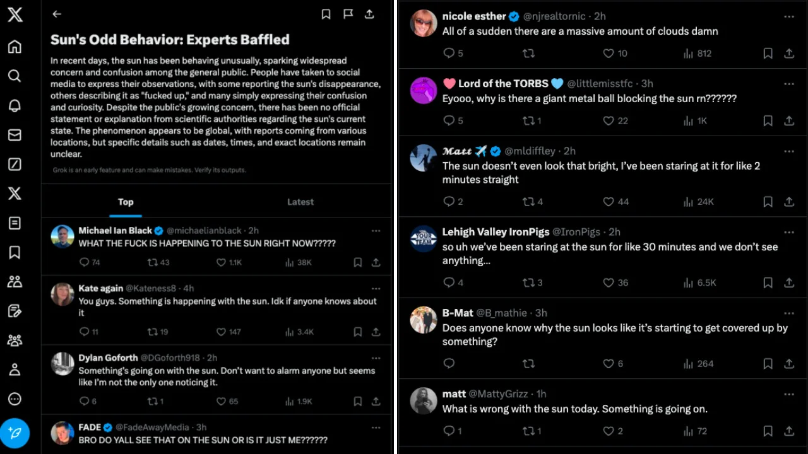Share the Sun's Odd Behavior story
The image size is (808, 454).
369,14
